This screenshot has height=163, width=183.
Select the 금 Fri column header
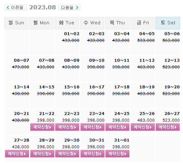(142, 23)
